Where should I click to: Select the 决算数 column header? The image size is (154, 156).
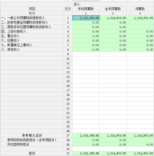tap(140, 9)
